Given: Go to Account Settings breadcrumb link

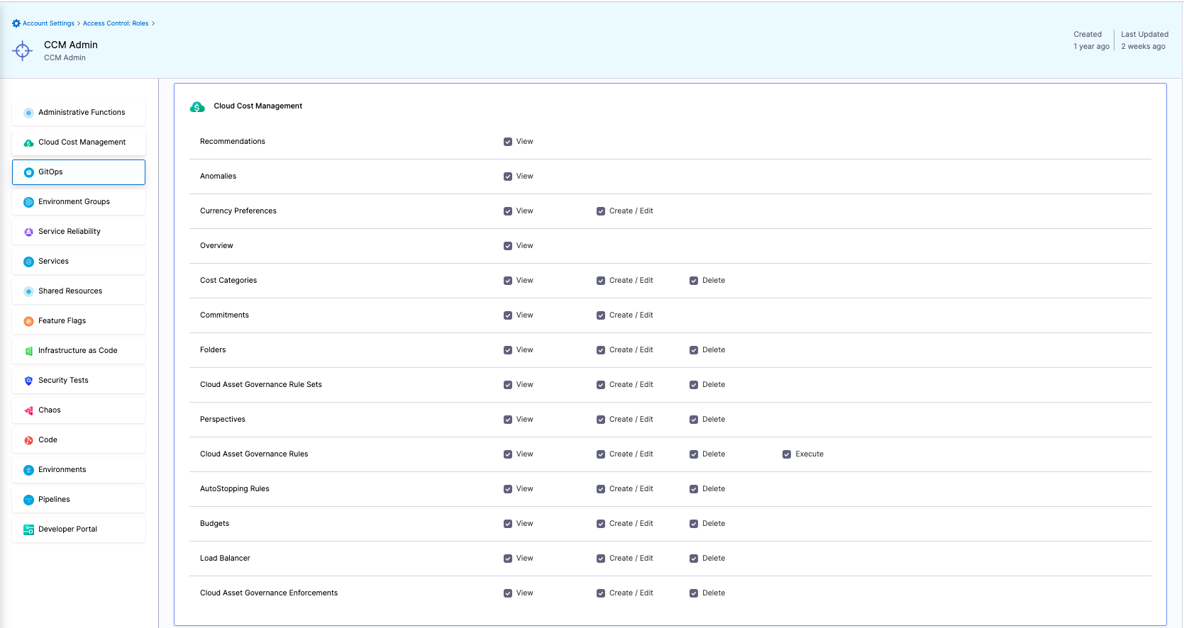Looking at the screenshot, I should pyautogui.click(x=48, y=23).
